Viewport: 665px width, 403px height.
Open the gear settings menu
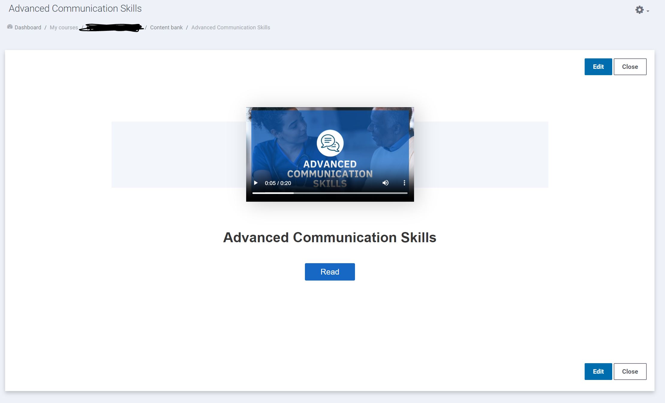pos(640,10)
